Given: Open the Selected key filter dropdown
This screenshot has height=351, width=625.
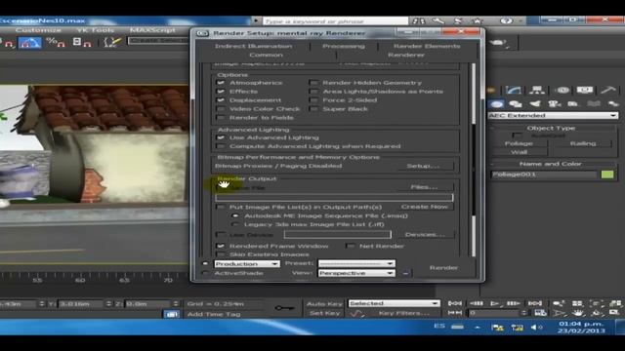Looking at the screenshot, I should pos(394,303).
